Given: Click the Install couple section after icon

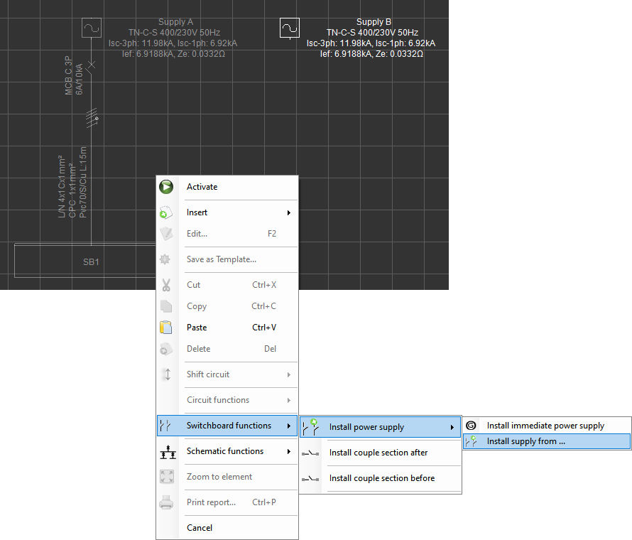Looking at the screenshot, I should [310, 453].
